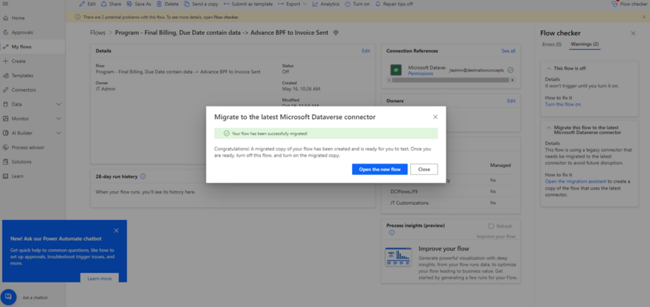The width and height of the screenshot is (650, 307).
Task: Click the Improve your flow chart thumbnail
Action: 398,257
